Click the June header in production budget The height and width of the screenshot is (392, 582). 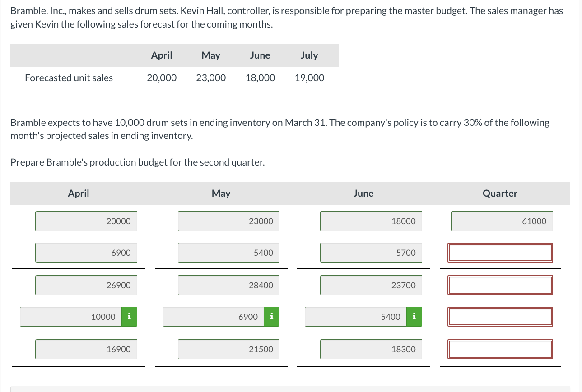[x=363, y=194]
